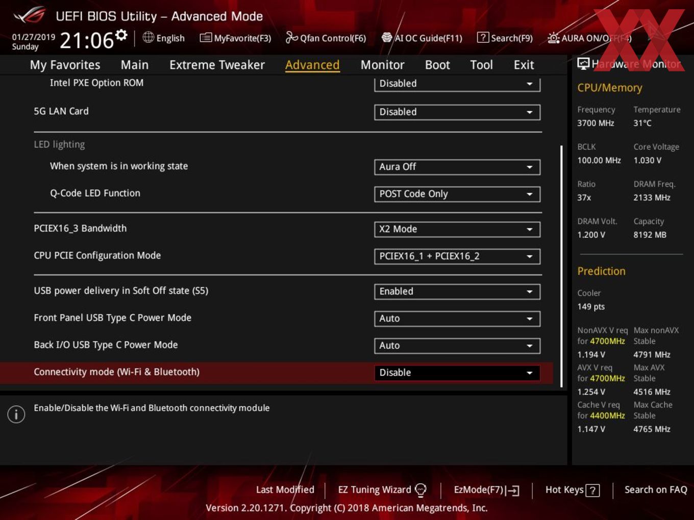Screen dimensions: 694x520
Task: Click the Qfan Control fan icon
Action: [291, 37]
